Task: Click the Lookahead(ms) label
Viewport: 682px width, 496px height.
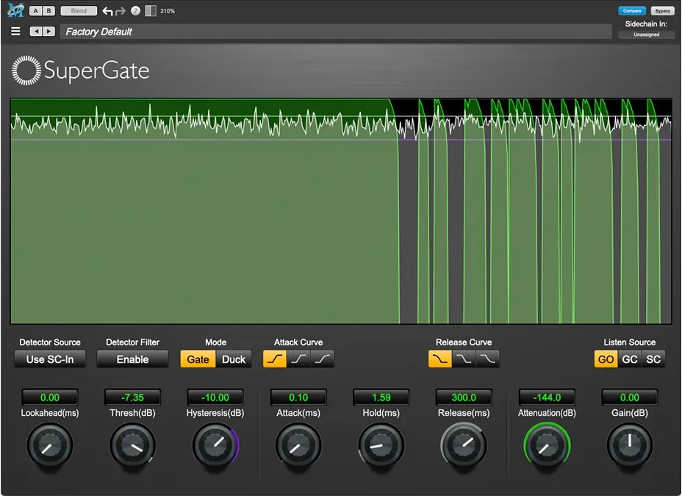Action: [50, 413]
